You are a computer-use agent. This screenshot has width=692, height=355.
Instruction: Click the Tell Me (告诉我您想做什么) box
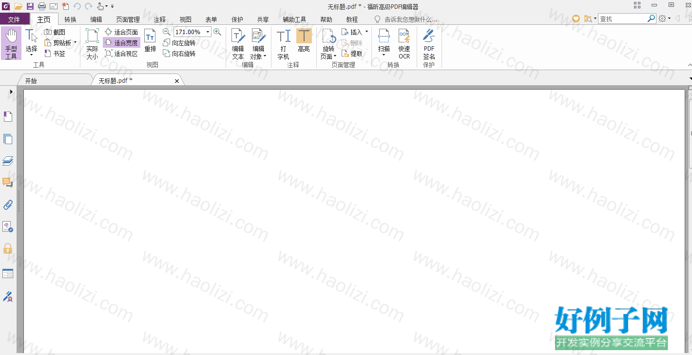pos(406,19)
